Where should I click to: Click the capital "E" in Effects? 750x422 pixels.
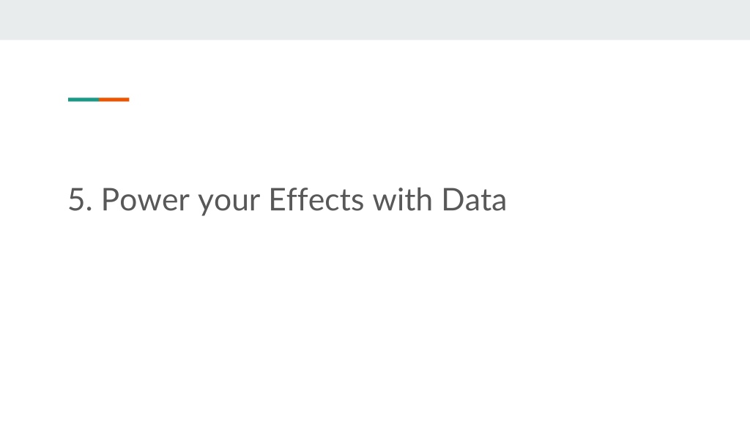pyautogui.click(x=278, y=199)
